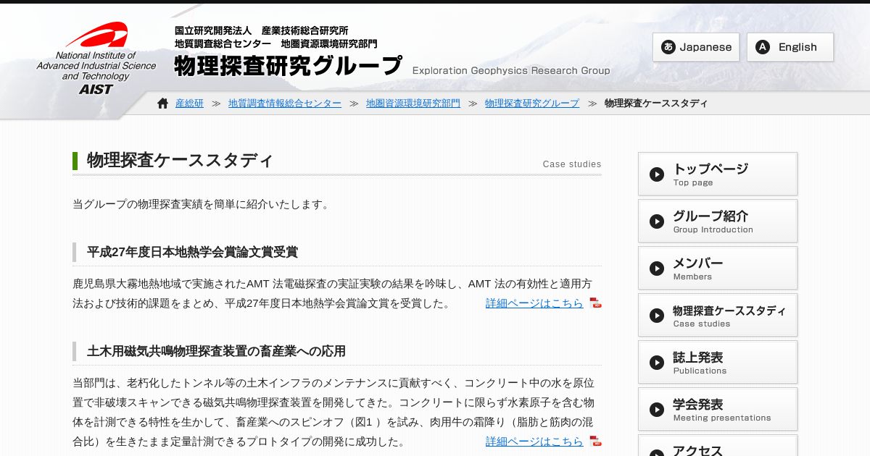870x456 pixels.
Task: Click arrow icon beside 誌上発表
Action: (657, 363)
